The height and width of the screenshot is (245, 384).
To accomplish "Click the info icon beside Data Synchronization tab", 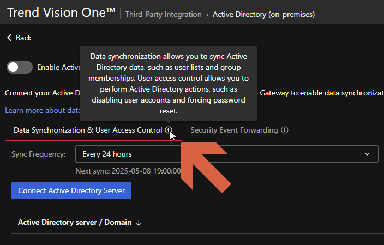I will [169, 130].
